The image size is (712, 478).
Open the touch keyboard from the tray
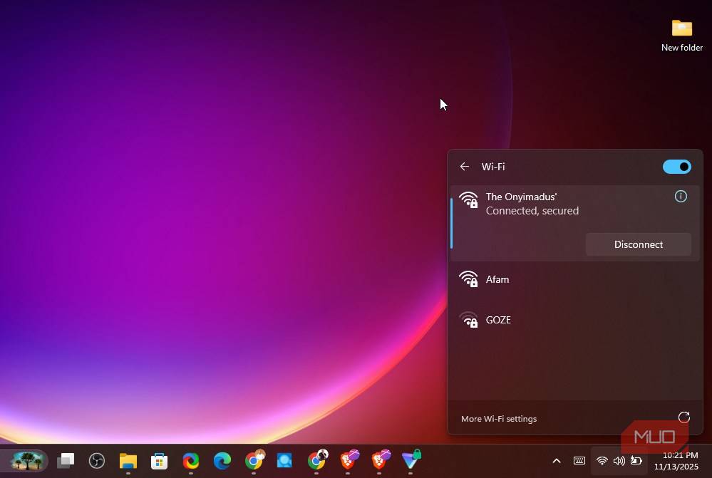pyautogui.click(x=579, y=461)
